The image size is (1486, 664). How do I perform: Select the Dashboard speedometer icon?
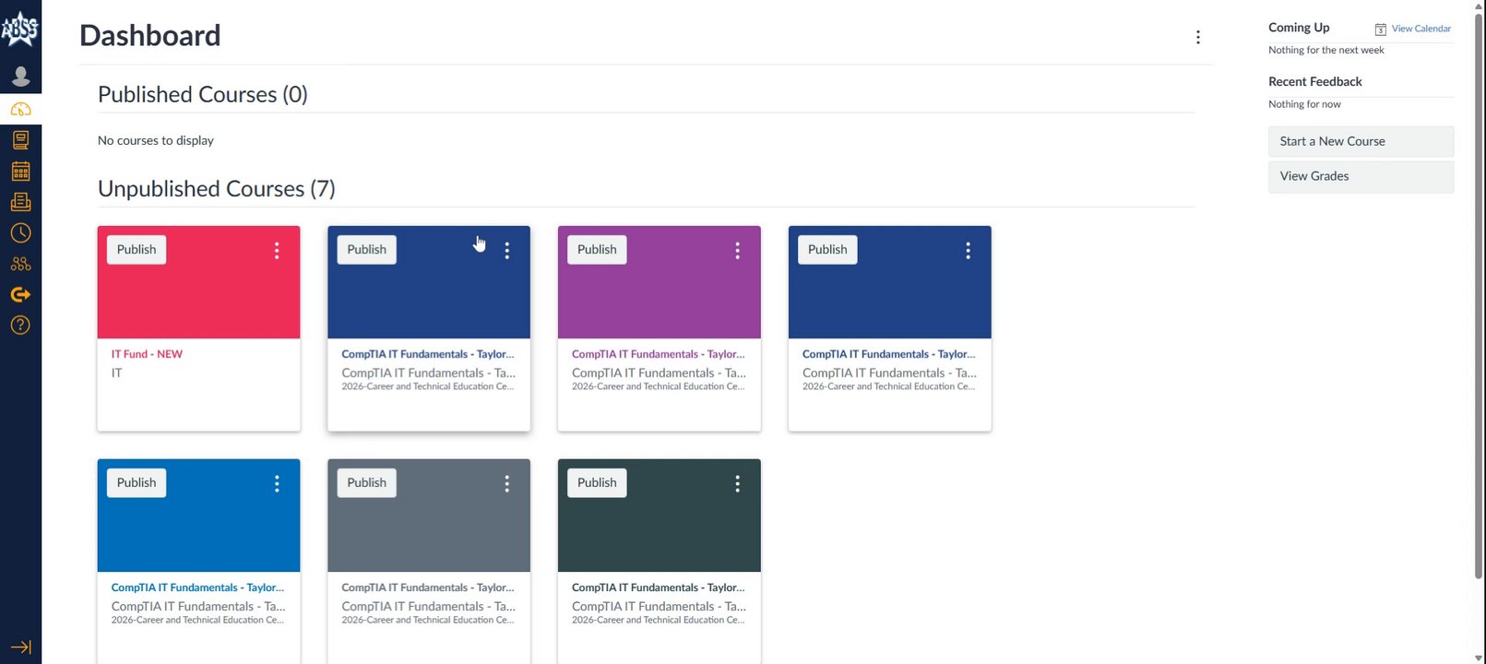coord(20,110)
